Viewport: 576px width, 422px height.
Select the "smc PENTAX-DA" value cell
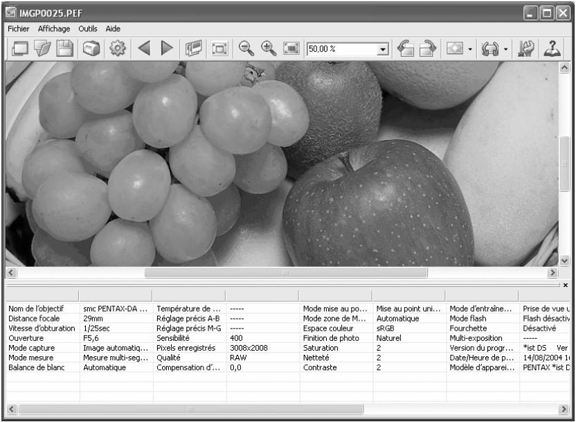tap(115, 309)
